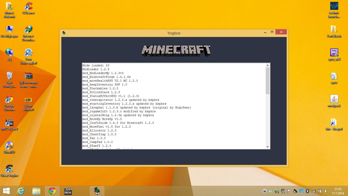Viewport: 348px width, 196px height.
Task: Click 'mod_crystalWing 1.2.3a' line
Action: tap(118, 115)
